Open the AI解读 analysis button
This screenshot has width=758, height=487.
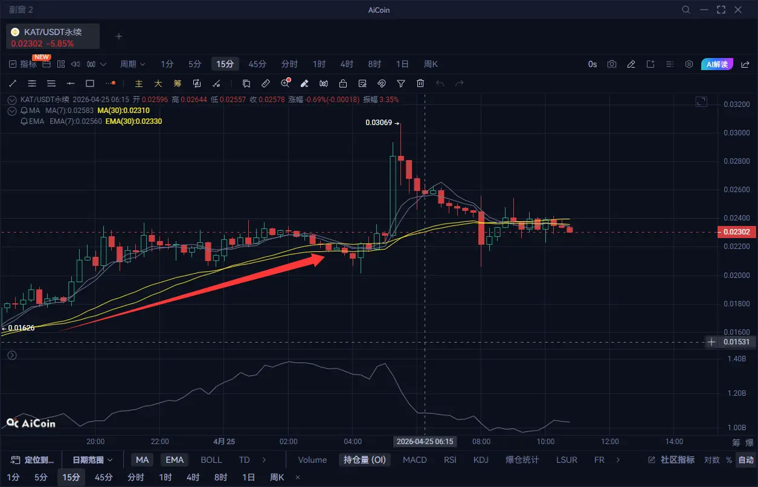pos(718,64)
